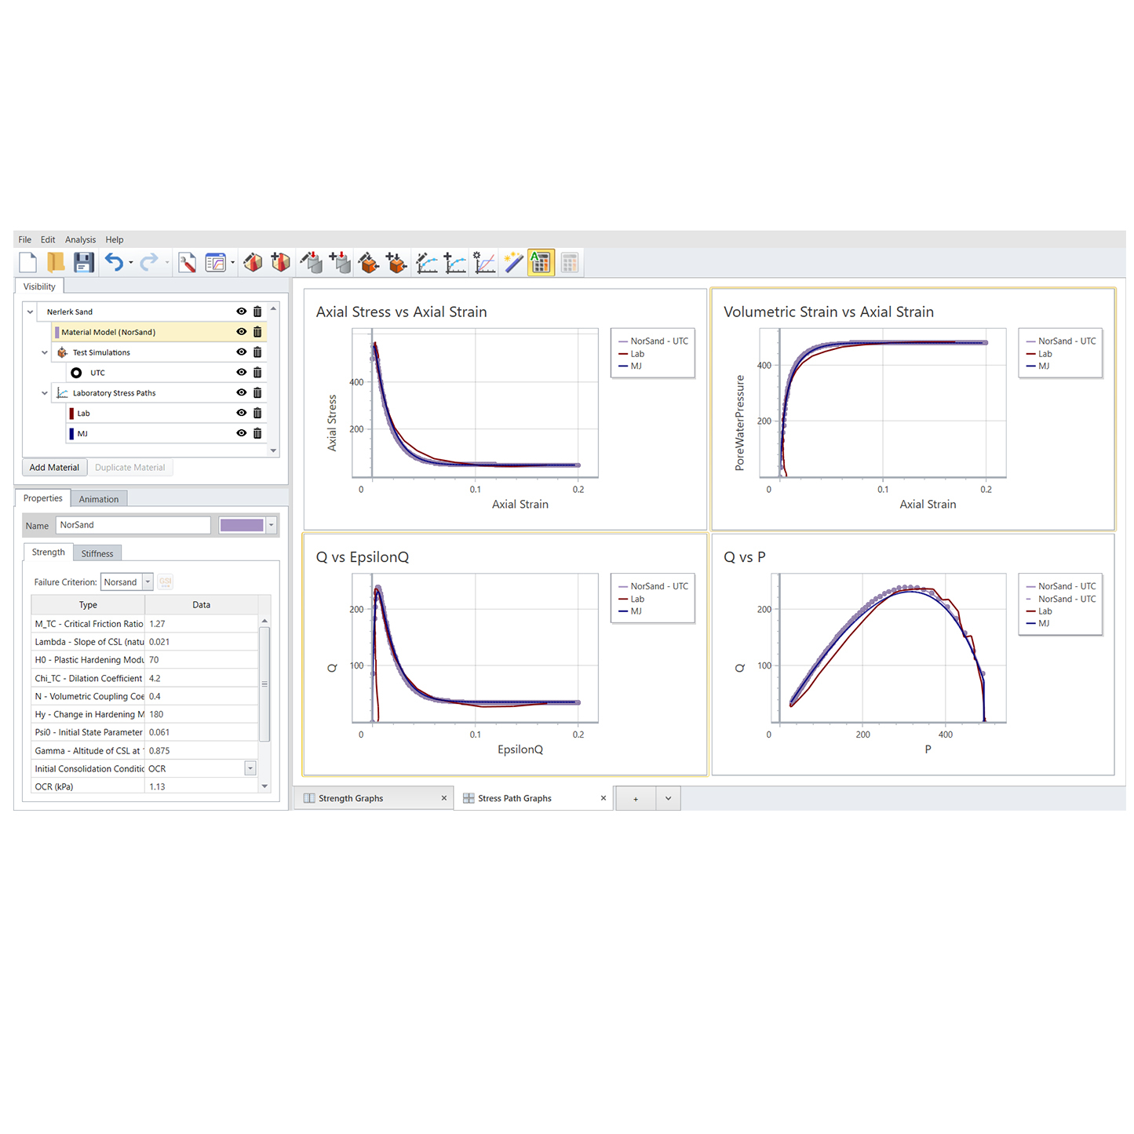Image resolution: width=1134 pixels, height=1134 pixels.
Task: Delete the Nerlerk Sand entry with its trash icon
Action: point(257,312)
